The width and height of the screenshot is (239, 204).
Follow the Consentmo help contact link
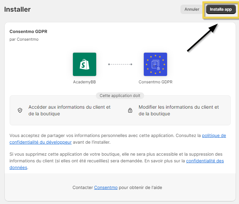click(106, 188)
